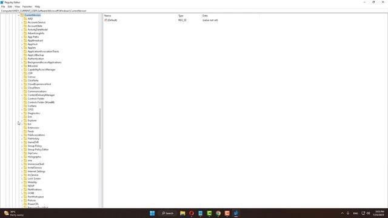Image resolution: width=388 pixels, height=218 pixels.
Task: Expand the CapabilityAccessManager key
Action: click(22, 70)
